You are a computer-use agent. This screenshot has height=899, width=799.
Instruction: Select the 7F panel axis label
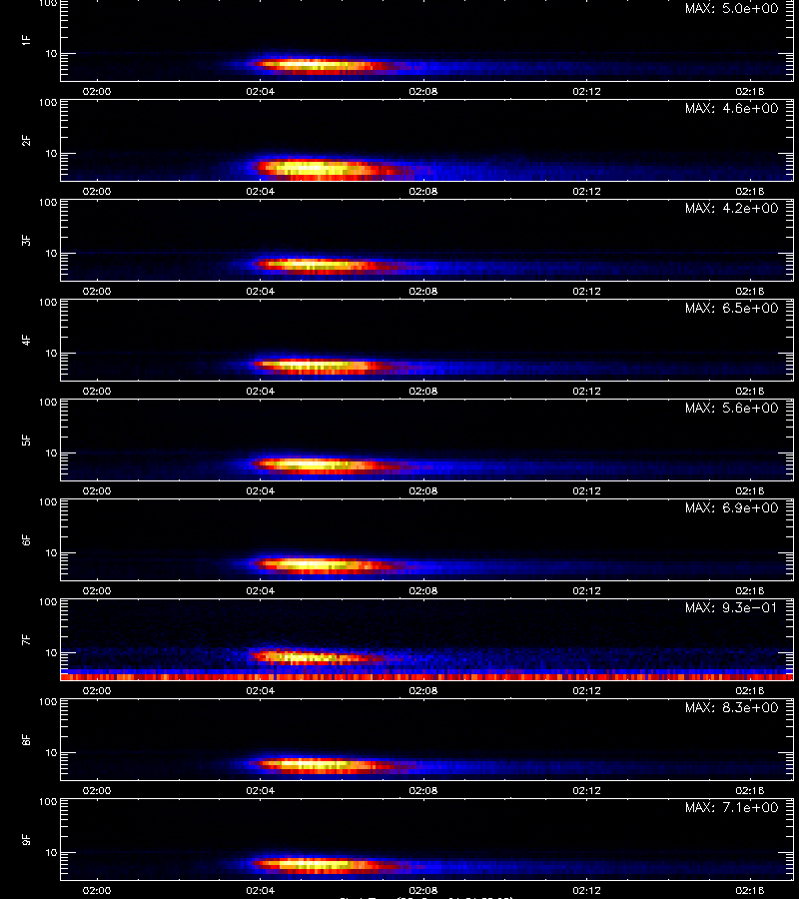click(26, 640)
